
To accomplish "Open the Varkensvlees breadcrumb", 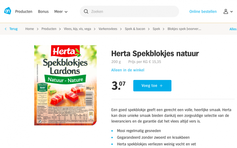I will coord(108,29).
